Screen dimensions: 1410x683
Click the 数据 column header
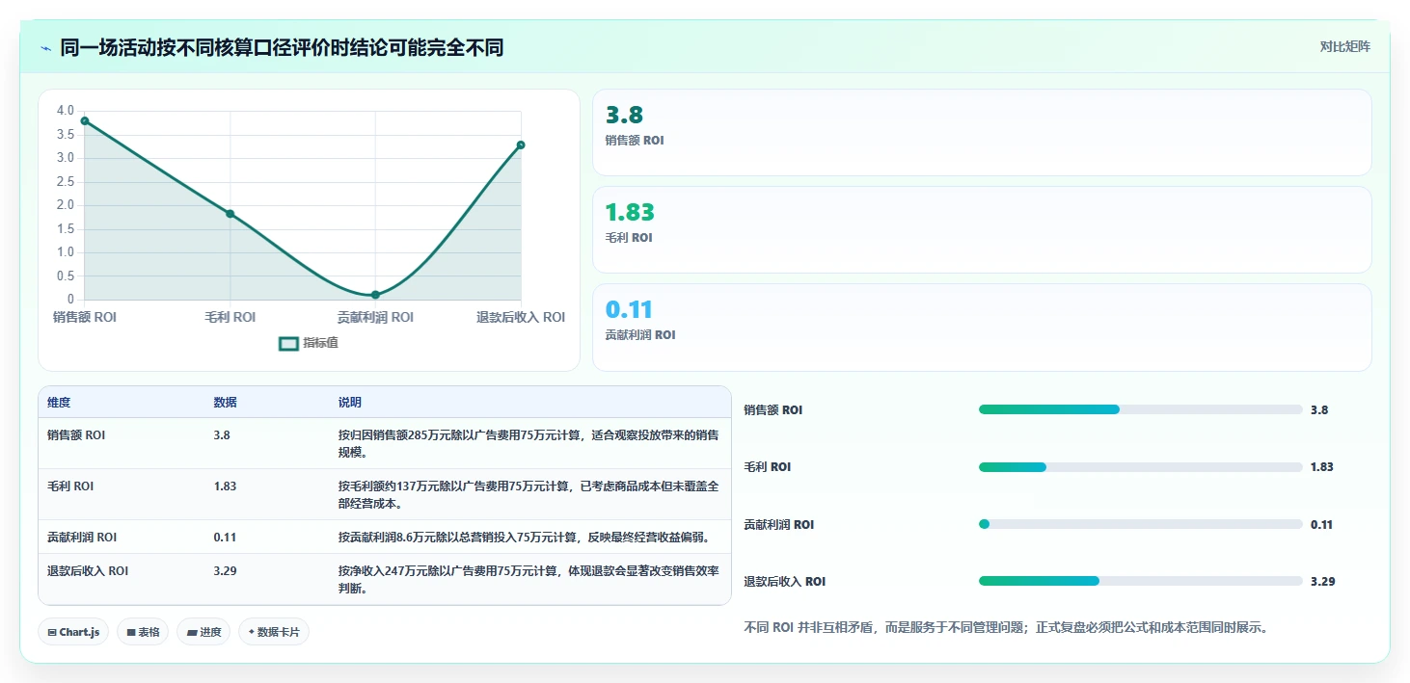(x=225, y=402)
